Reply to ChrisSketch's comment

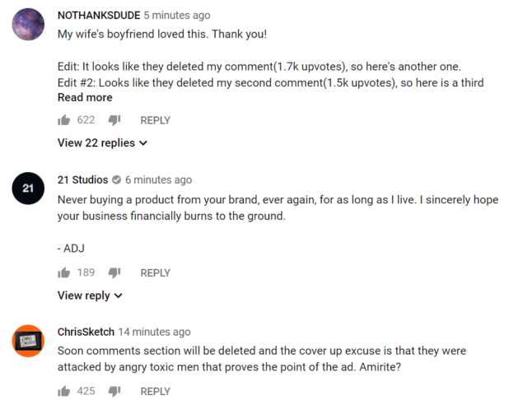pyautogui.click(x=155, y=391)
